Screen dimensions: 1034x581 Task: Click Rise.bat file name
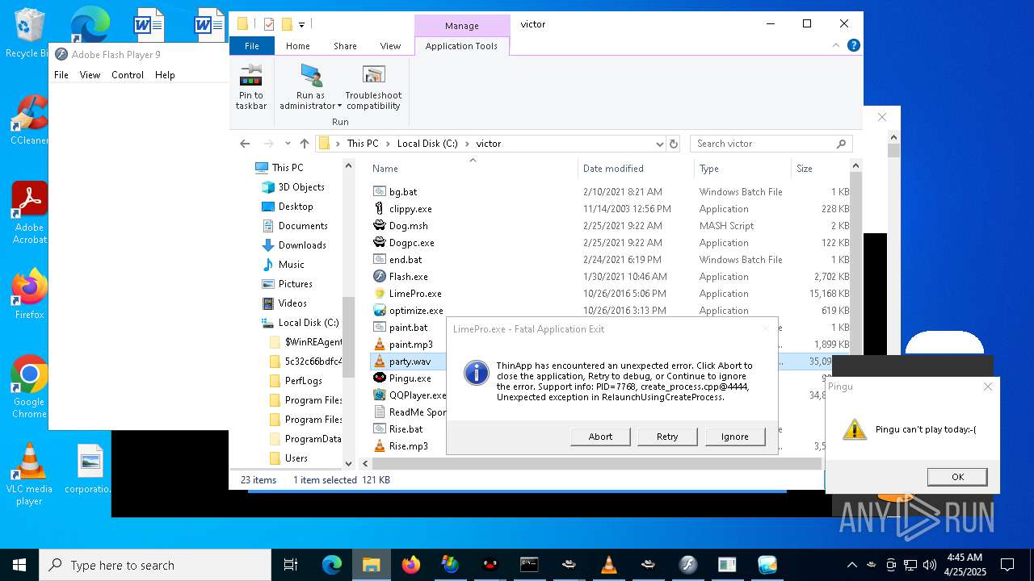tap(406, 429)
